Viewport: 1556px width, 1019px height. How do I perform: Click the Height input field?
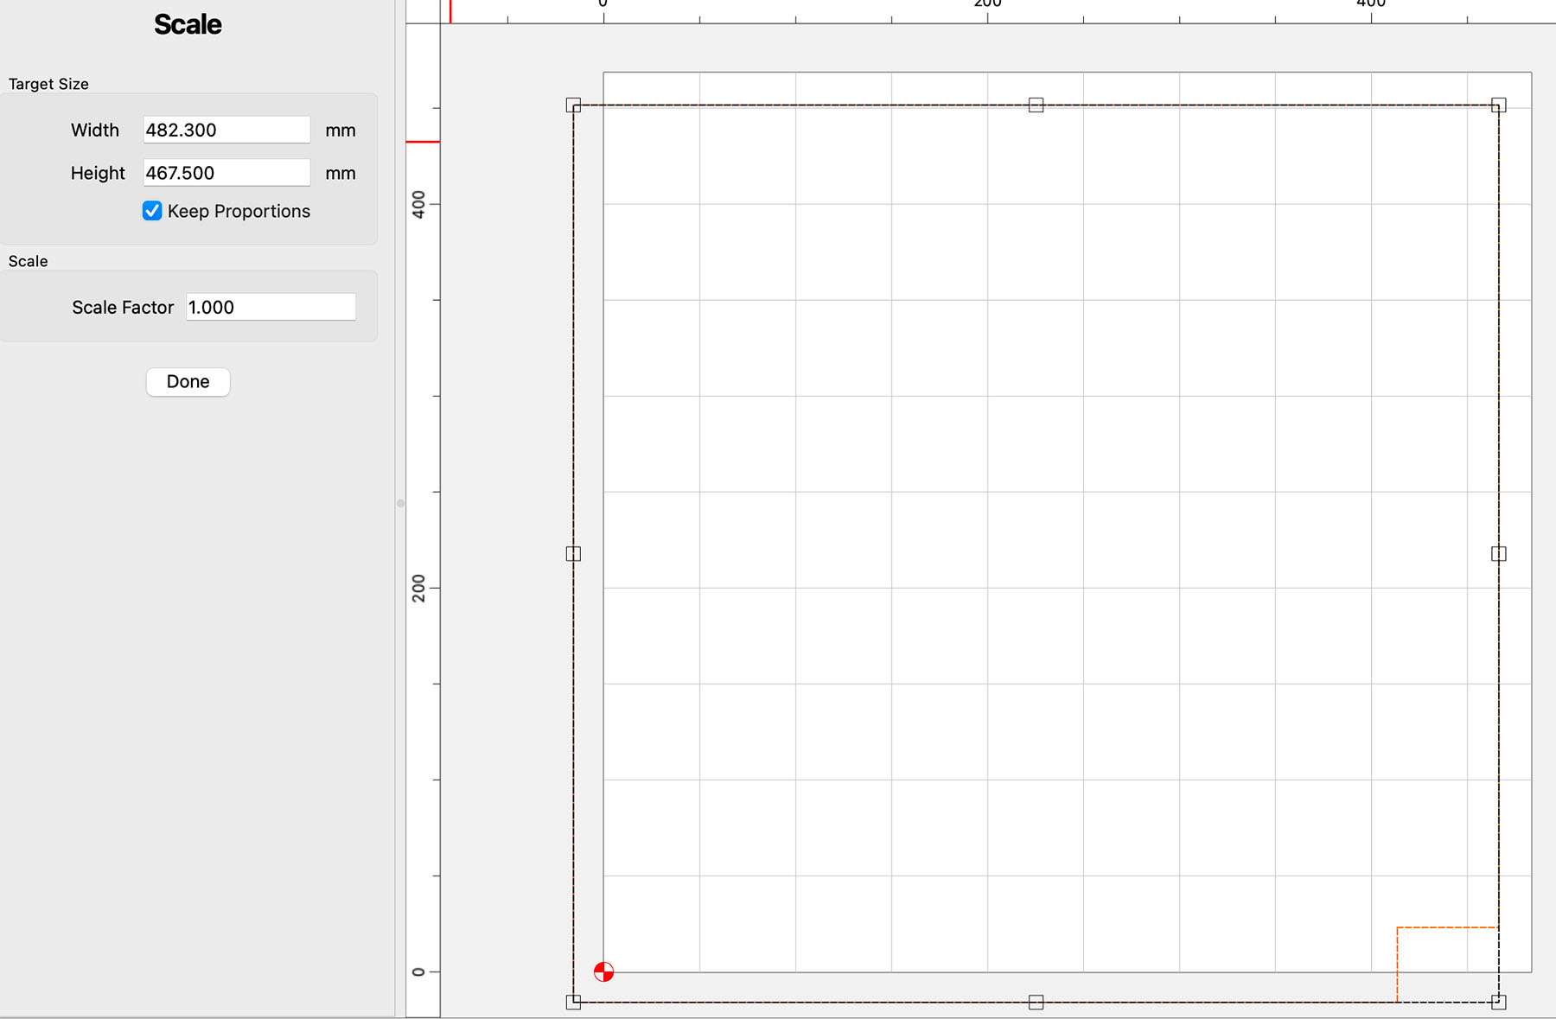coord(226,173)
